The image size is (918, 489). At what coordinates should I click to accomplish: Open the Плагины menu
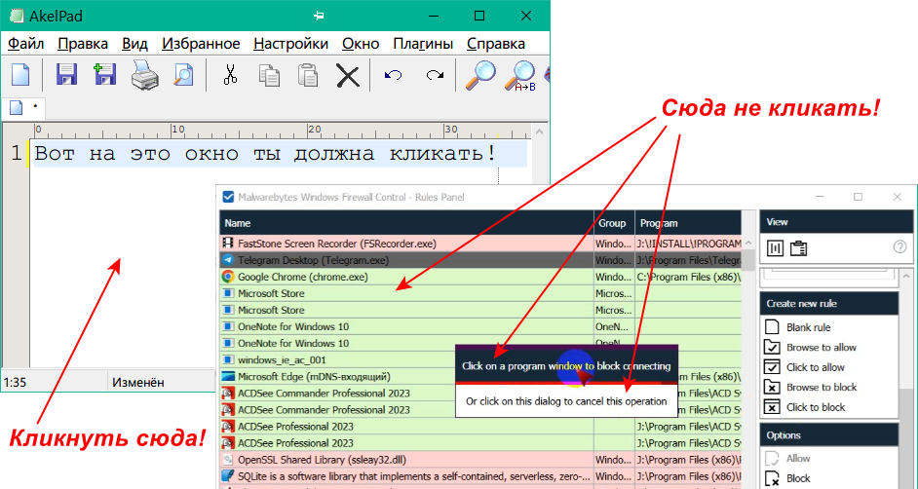(423, 44)
